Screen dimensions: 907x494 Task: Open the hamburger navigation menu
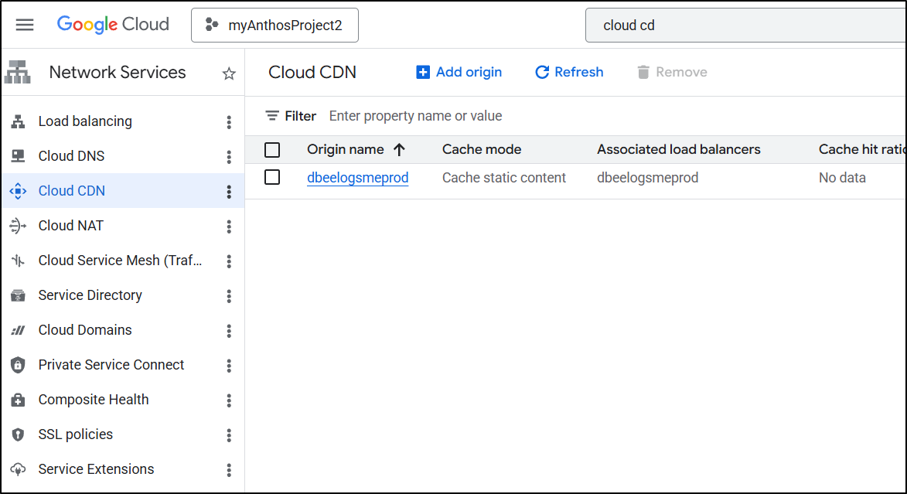(x=25, y=25)
